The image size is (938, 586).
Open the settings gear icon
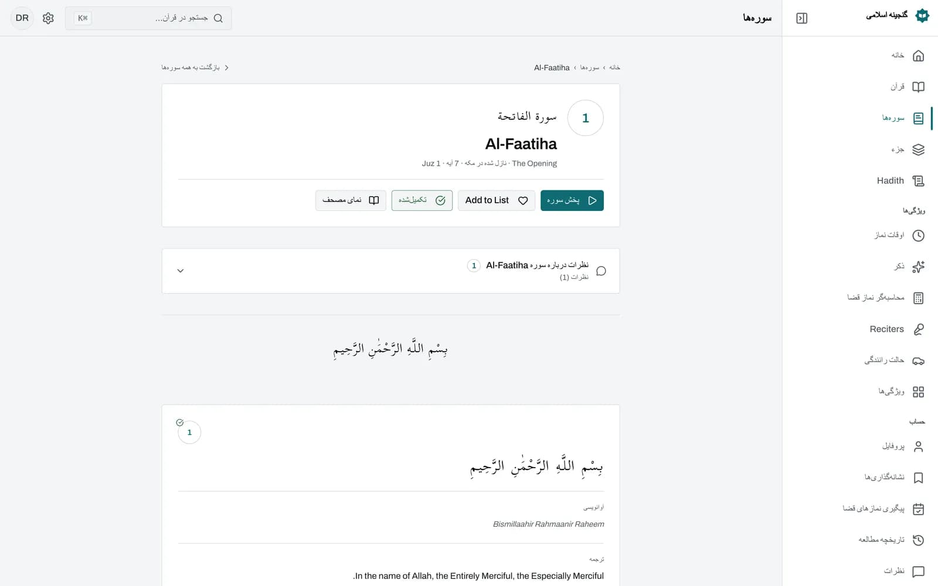[48, 18]
